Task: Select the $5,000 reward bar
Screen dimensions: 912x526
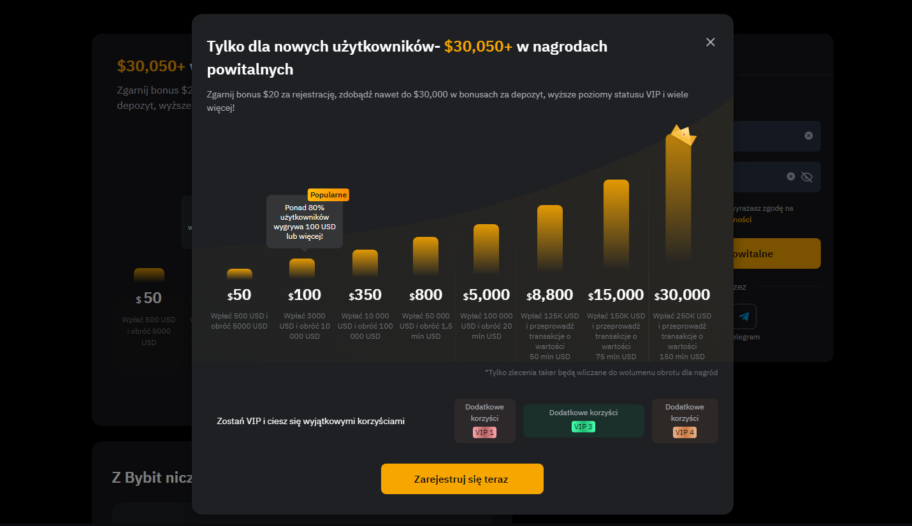Action: pos(486,250)
